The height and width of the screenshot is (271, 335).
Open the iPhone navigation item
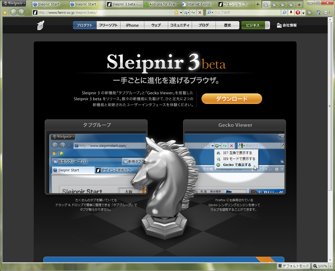coord(132,25)
